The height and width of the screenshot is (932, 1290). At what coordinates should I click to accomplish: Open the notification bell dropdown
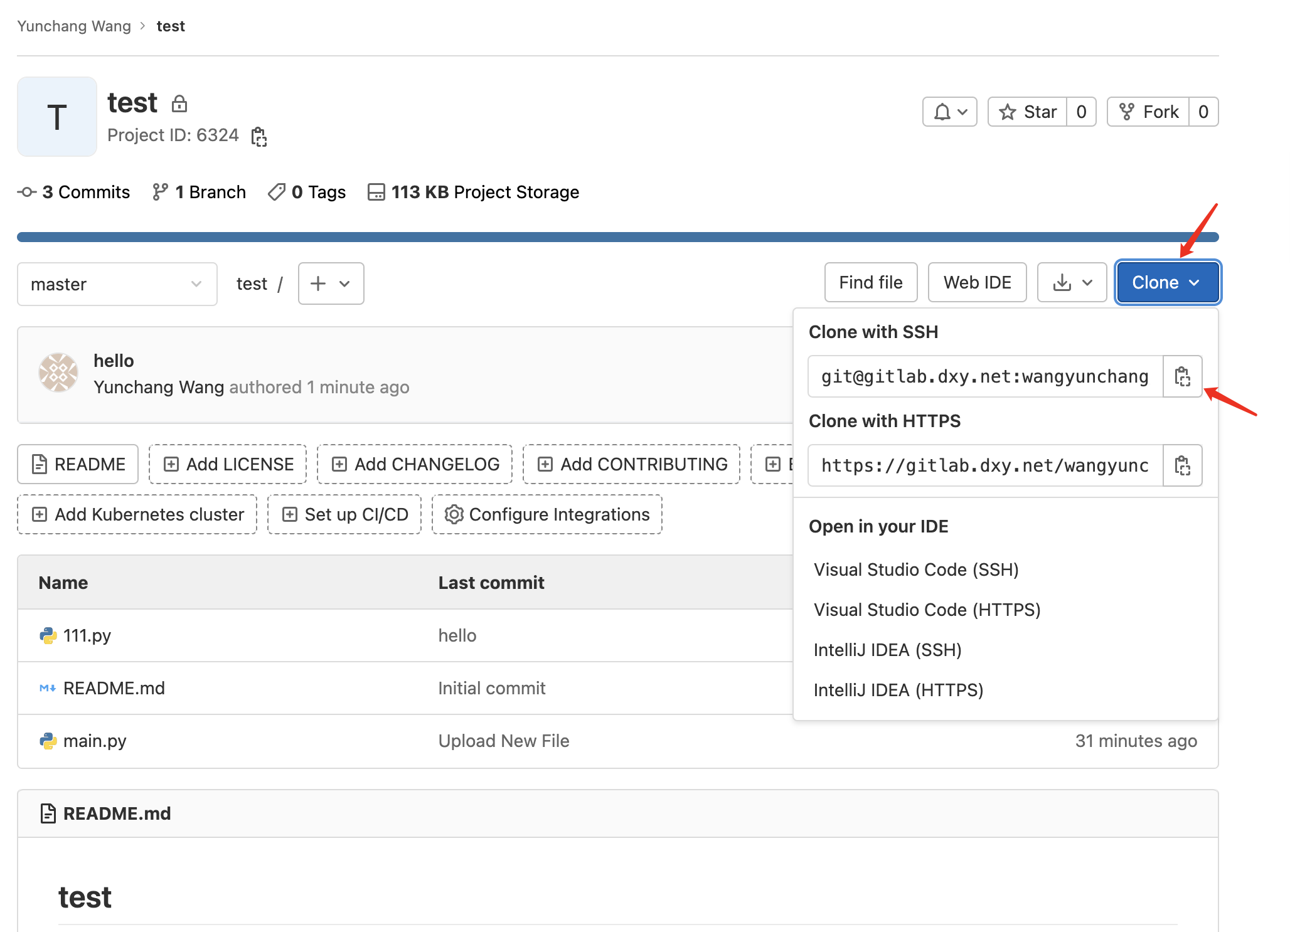click(949, 112)
